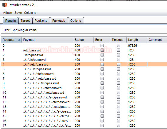Toggle Error checkbox for request 7
The image size is (167, 129).
click(102, 78)
